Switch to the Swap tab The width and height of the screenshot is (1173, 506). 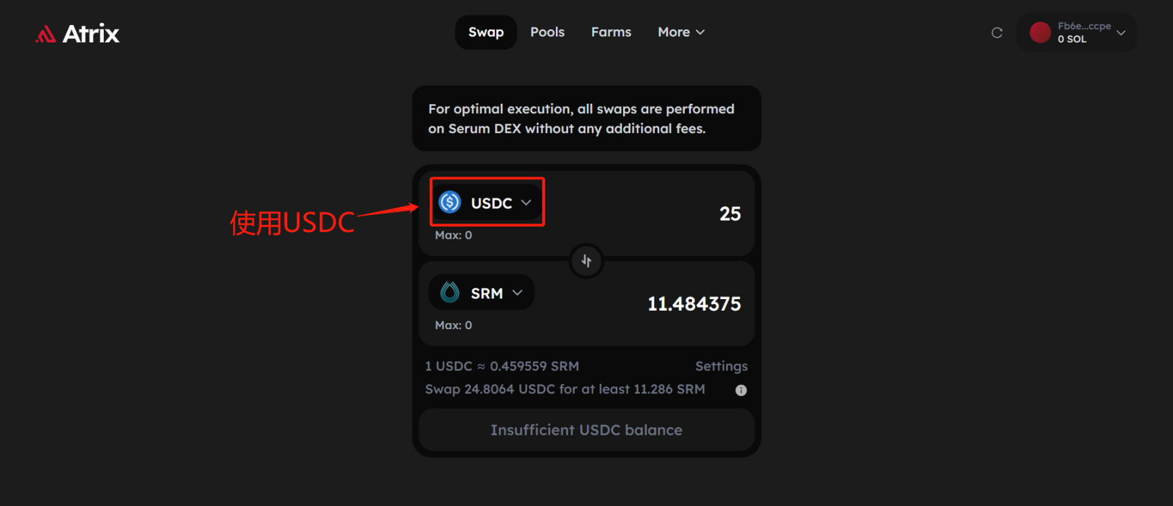click(486, 32)
